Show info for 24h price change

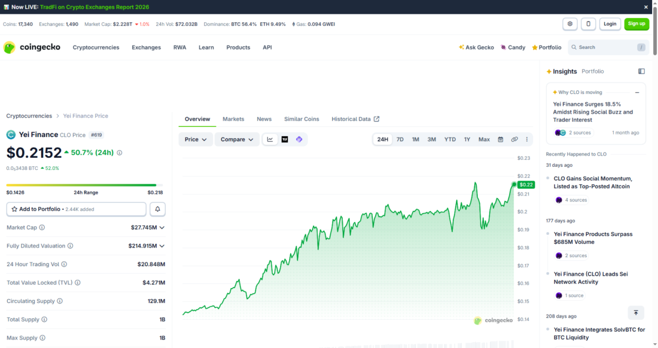(x=120, y=153)
